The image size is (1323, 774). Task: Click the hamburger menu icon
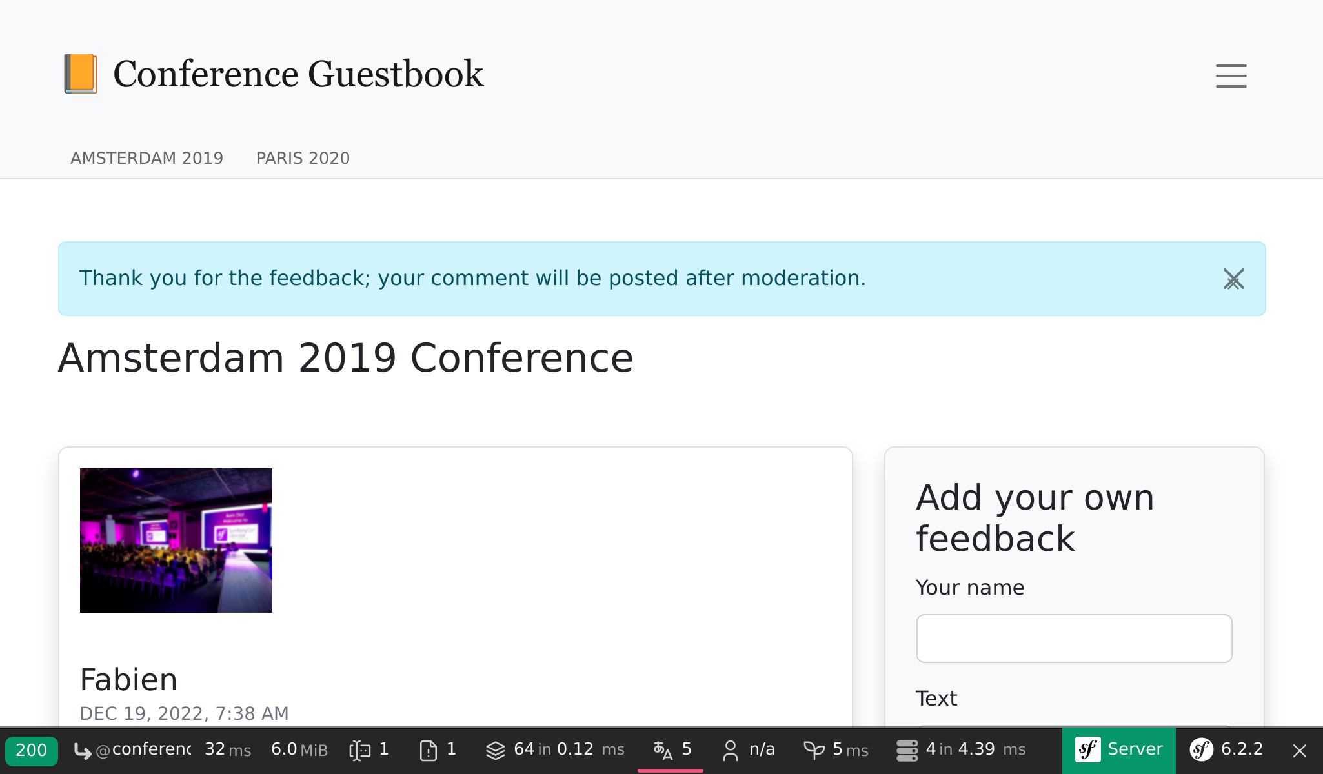click(x=1232, y=75)
